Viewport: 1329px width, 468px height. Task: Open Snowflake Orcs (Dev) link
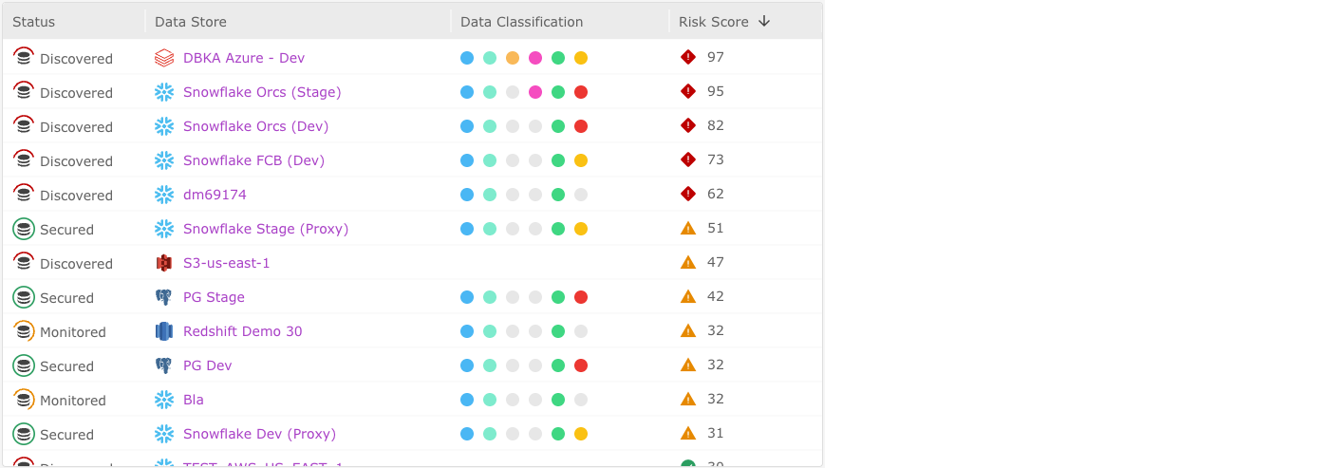(256, 126)
